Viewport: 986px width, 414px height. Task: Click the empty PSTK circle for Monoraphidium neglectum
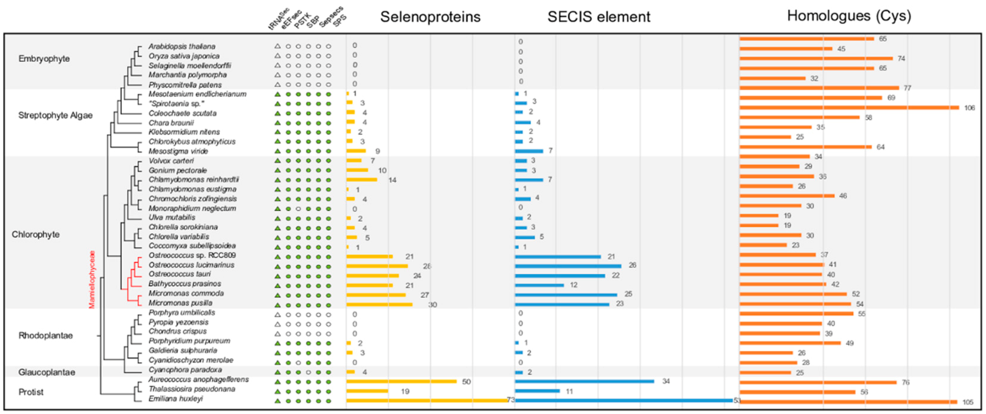(x=298, y=209)
